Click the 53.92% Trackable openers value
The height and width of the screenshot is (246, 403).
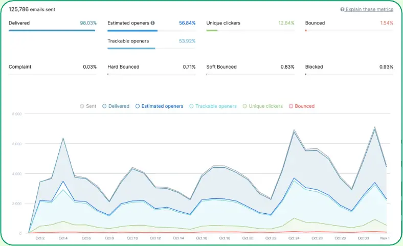point(187,41)
